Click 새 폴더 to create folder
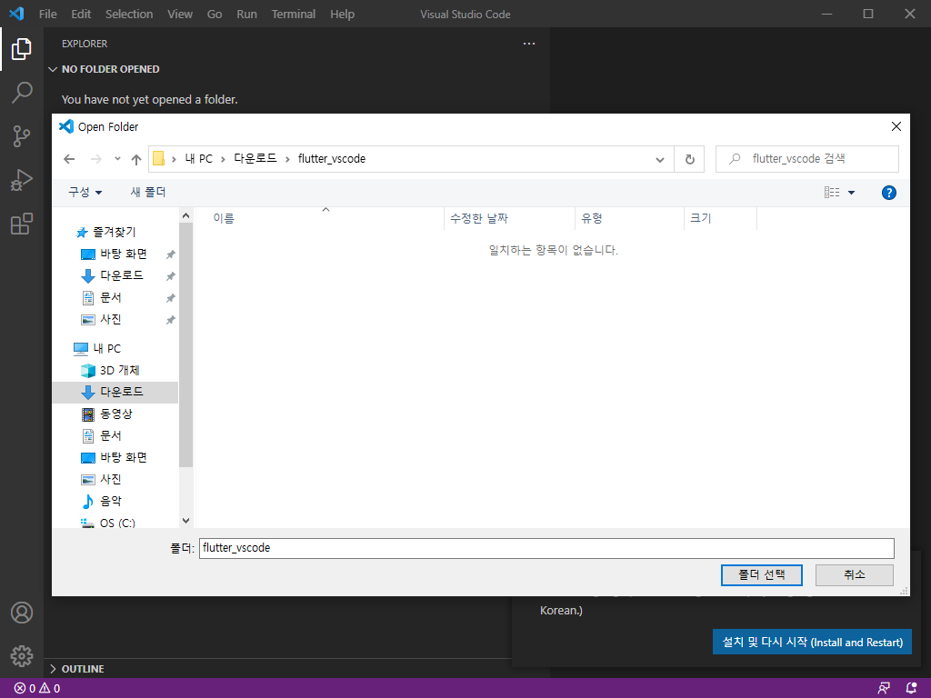The image size is (931, 698). 148,193
